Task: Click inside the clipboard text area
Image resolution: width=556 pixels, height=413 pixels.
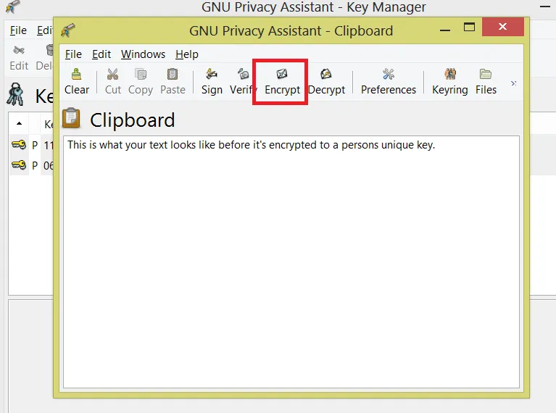Action: (291, 262)
